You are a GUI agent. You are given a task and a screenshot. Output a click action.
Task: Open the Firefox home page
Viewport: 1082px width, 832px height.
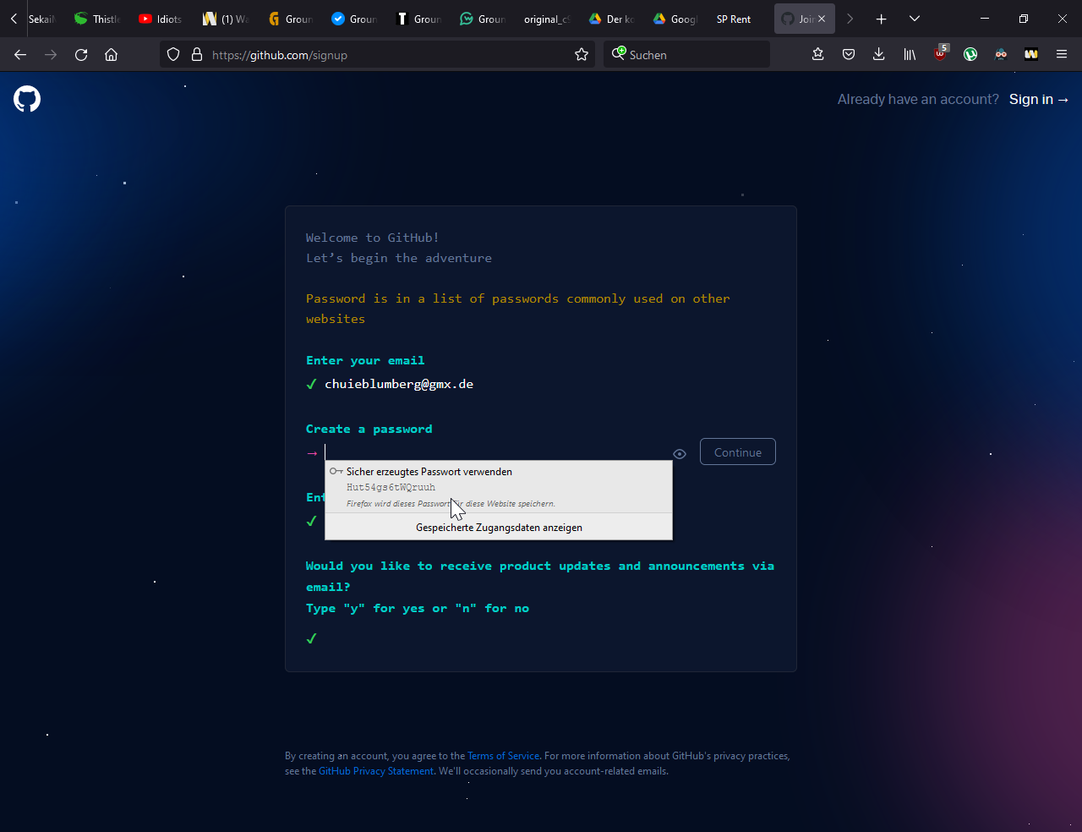(x=111, y=55)
